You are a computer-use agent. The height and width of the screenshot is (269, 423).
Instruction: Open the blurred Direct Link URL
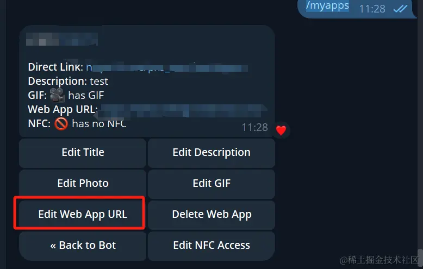(167, 67)
